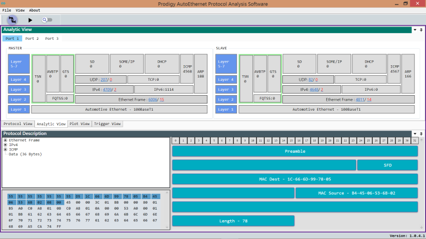Select the Slave ARP 166 block
Viewport: 426px width, 239px height.
click(408, 74)
